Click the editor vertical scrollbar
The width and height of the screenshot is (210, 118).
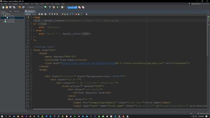click(207, 36)
